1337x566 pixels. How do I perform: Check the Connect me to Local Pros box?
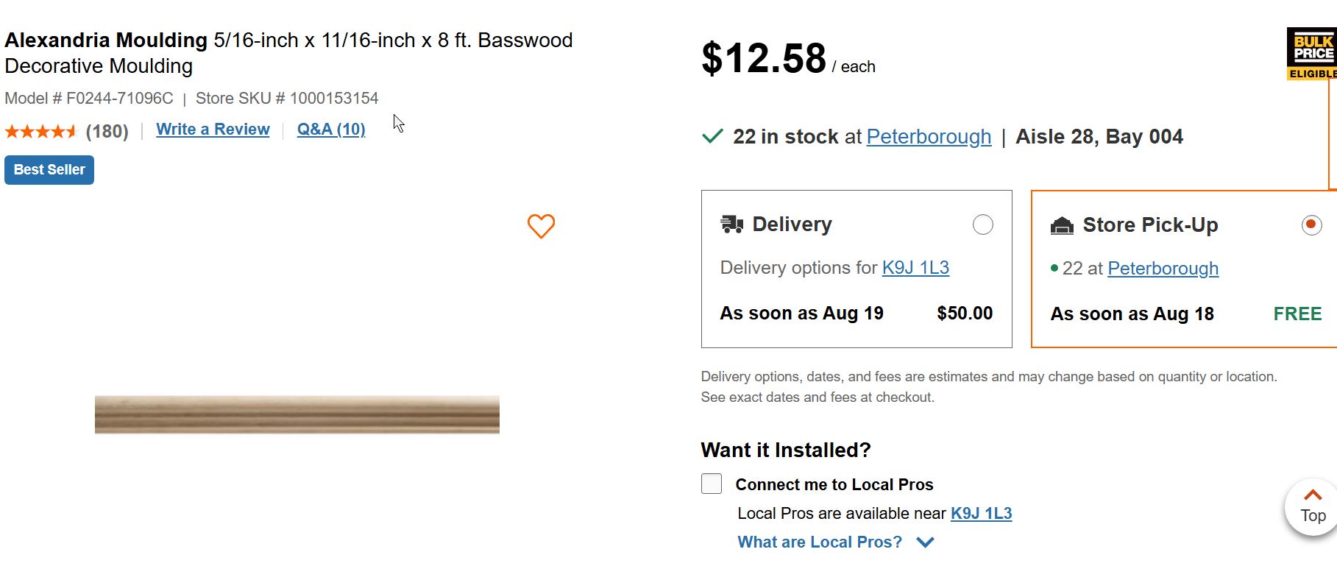[x=712, y=484]
